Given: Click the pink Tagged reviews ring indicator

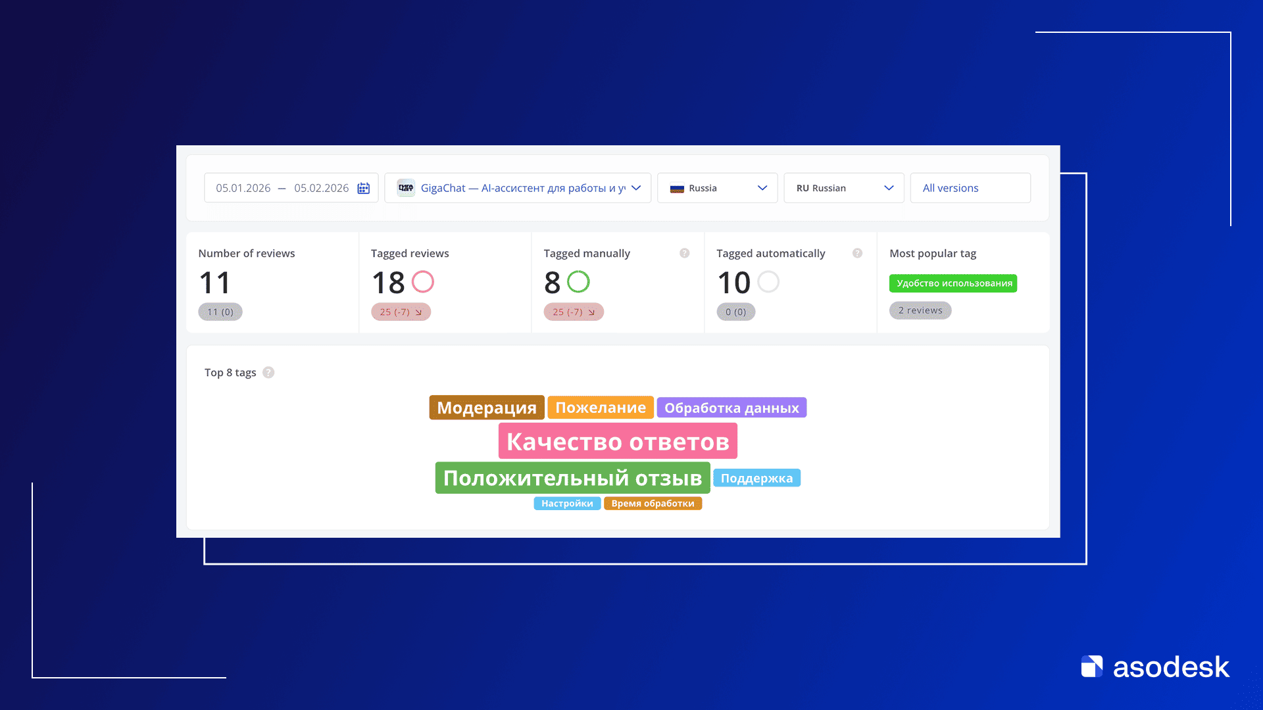Looking at the screenshot, I should tap(422, 282).
